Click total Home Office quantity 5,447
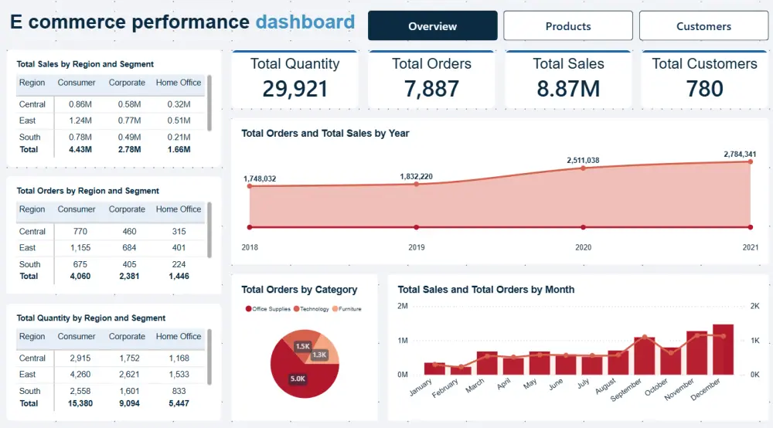Viewport: 773px width, 428px height. click(179, 403)
